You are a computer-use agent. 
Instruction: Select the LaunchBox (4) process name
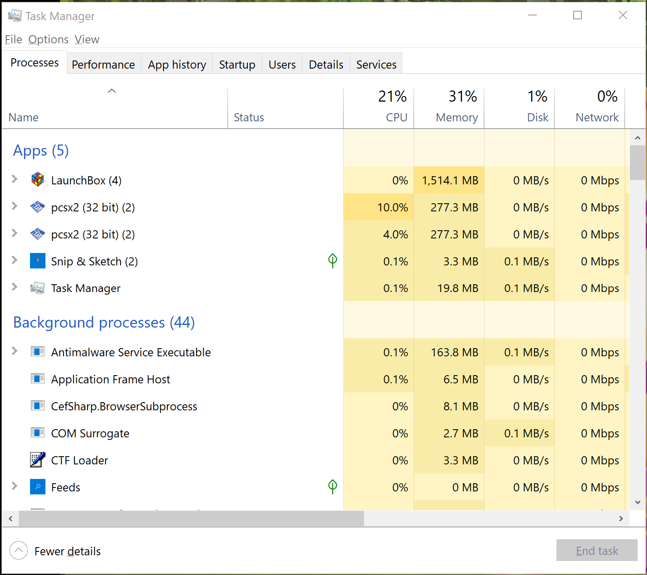tap(86, 181)
